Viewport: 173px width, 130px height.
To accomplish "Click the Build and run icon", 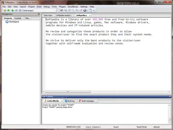I will (x=12, y=11).
